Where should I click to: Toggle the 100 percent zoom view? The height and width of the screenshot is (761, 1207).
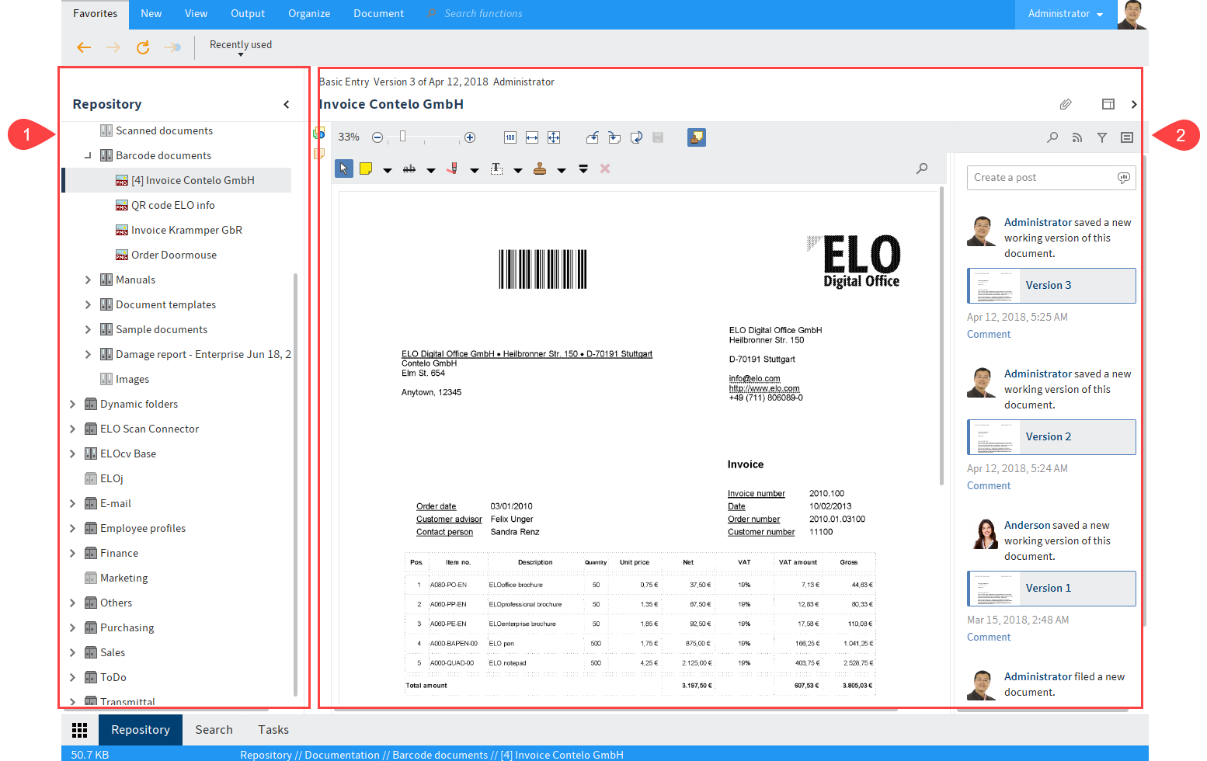510,137
